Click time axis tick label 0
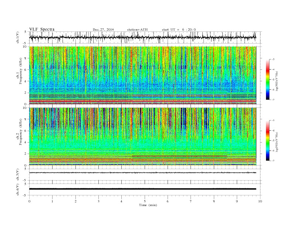This screenshot has height=226, width=293. (x=29, y=201)
